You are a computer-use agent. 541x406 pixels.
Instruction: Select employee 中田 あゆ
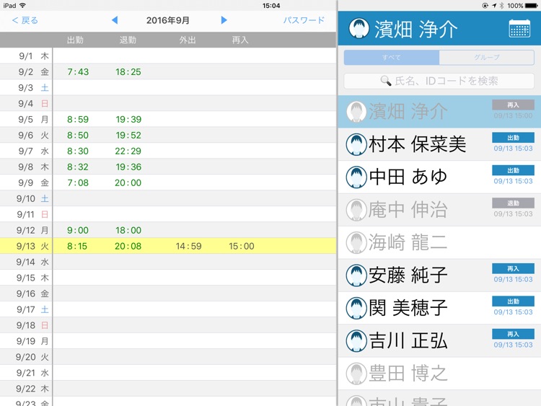click(x=439, y=177)
